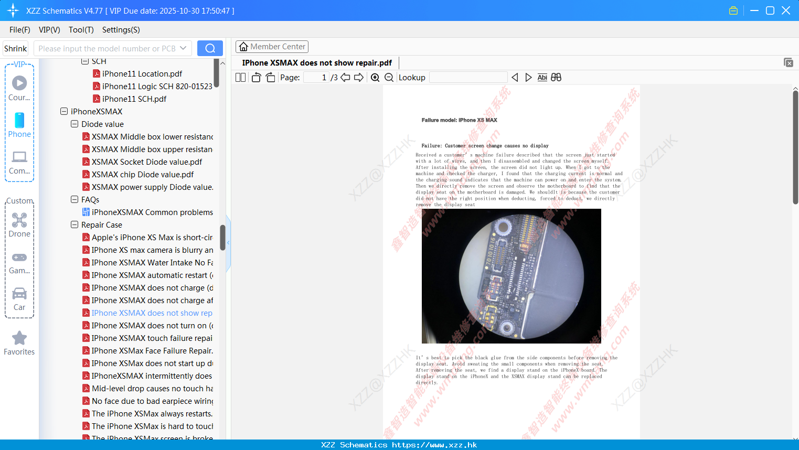
Task: Zoom in on the PDF
Action: tap(375, 78)
